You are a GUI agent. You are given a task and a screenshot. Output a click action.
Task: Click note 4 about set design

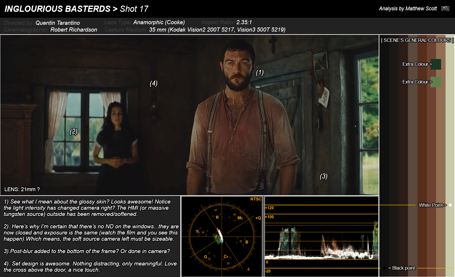coord(90,267)
